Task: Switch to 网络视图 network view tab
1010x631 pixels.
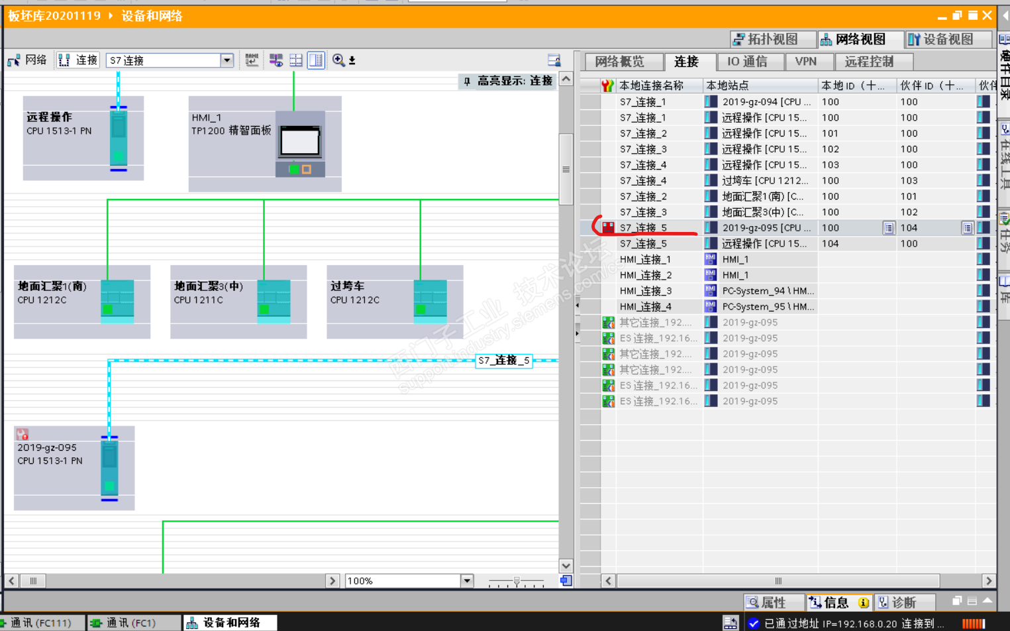Action: [x=860, y=39]
